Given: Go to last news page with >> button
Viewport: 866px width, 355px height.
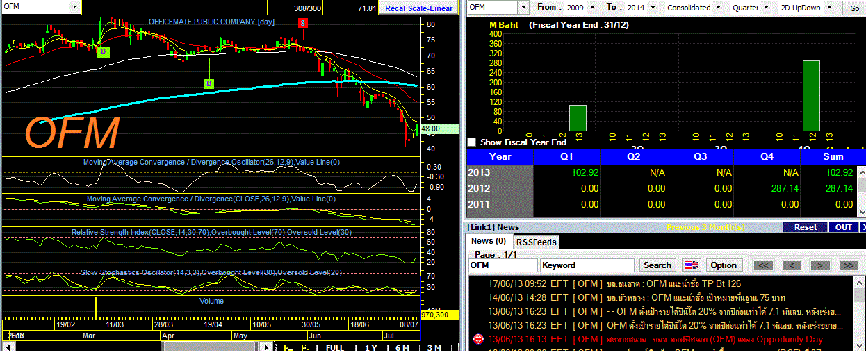Looking at the screenshot, I should coord(849,265).
